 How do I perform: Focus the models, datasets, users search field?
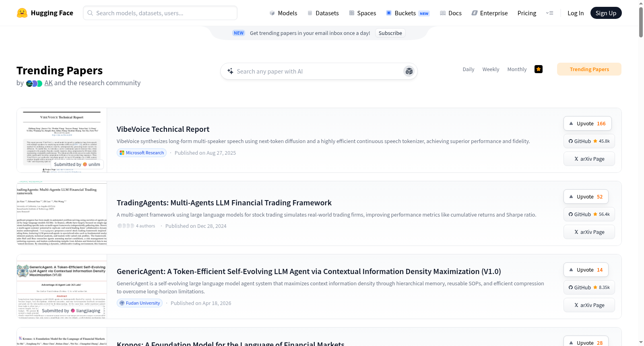pyautogui.click(x=160, y=13)
